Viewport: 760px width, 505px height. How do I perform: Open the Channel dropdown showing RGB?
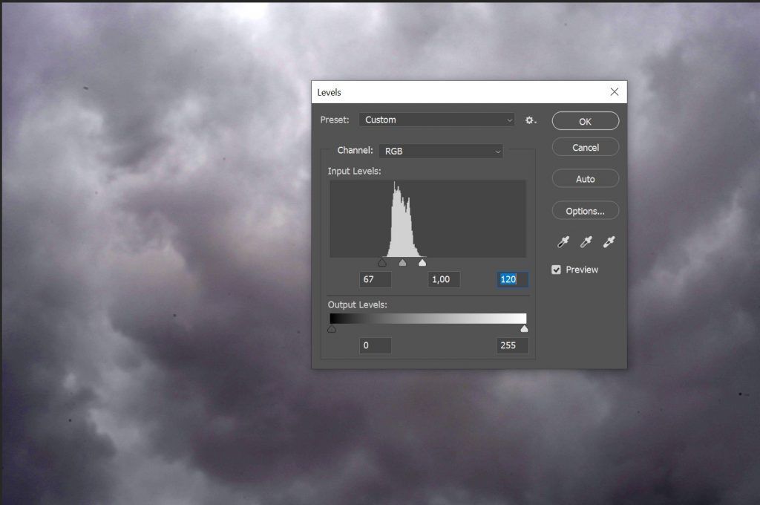441,151
